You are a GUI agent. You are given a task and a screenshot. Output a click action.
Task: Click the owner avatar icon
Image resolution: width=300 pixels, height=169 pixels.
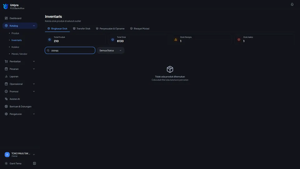(x=7, y=154)
